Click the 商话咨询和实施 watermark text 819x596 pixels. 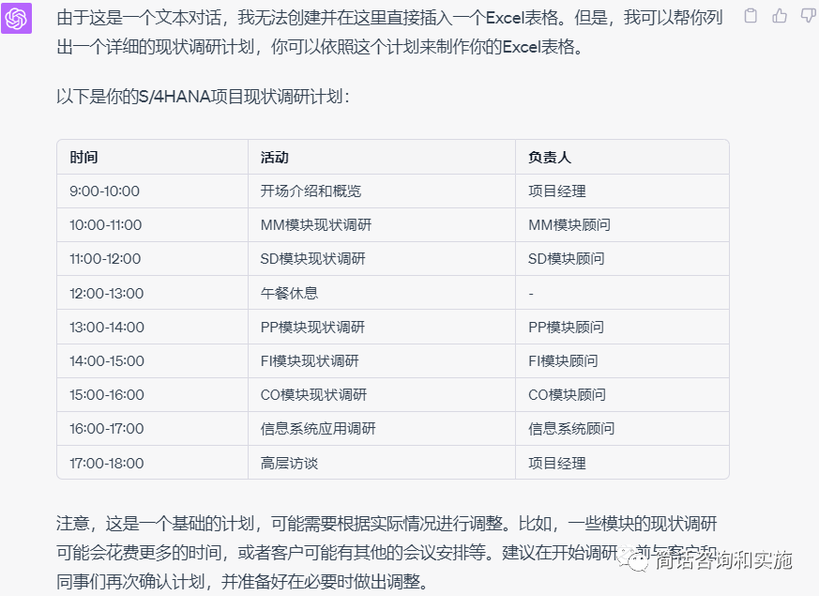point(723,560)
